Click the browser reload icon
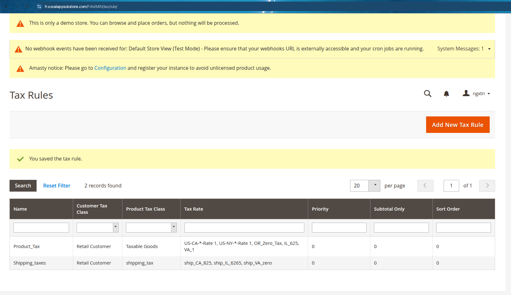The image size is (511, 295). [x=27, y=7]
